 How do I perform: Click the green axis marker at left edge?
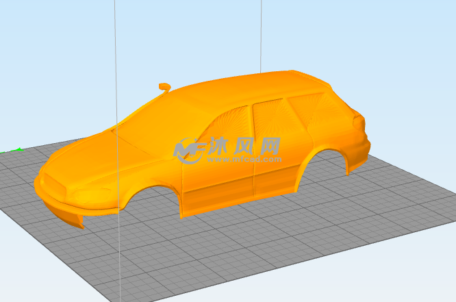[x=19, y=149]
